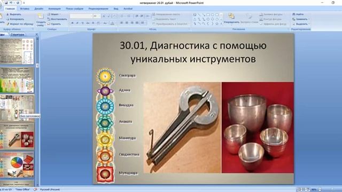Click the Вырезать (Cut) button
342x192 pixels.
coord(13,14)
